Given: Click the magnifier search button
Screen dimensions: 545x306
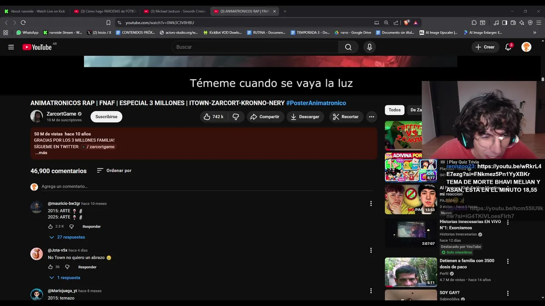Looking at the screenshot, I should click(348, 47).
